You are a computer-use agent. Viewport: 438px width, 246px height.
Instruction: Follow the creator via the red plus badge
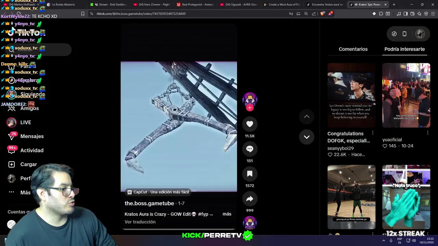pyautogui.click(x=250, y=108)
